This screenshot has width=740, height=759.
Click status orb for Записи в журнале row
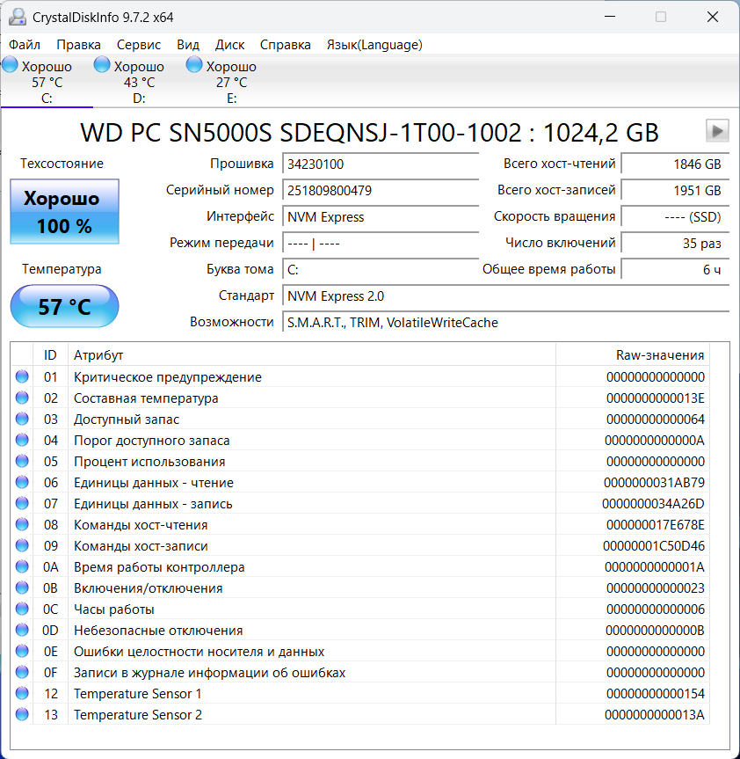pyautogui.click(x=22, y=672)
